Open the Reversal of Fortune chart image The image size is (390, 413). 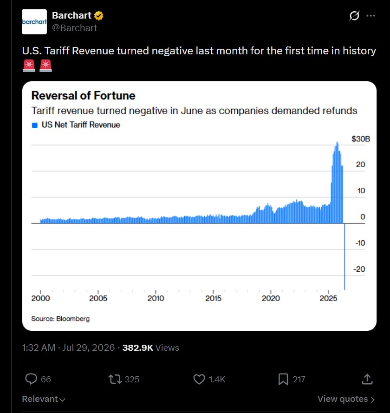pyautogui.click(x=199, y=206)
